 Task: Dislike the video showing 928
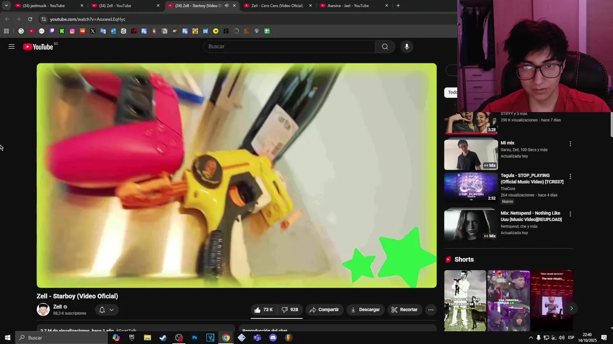290,310
